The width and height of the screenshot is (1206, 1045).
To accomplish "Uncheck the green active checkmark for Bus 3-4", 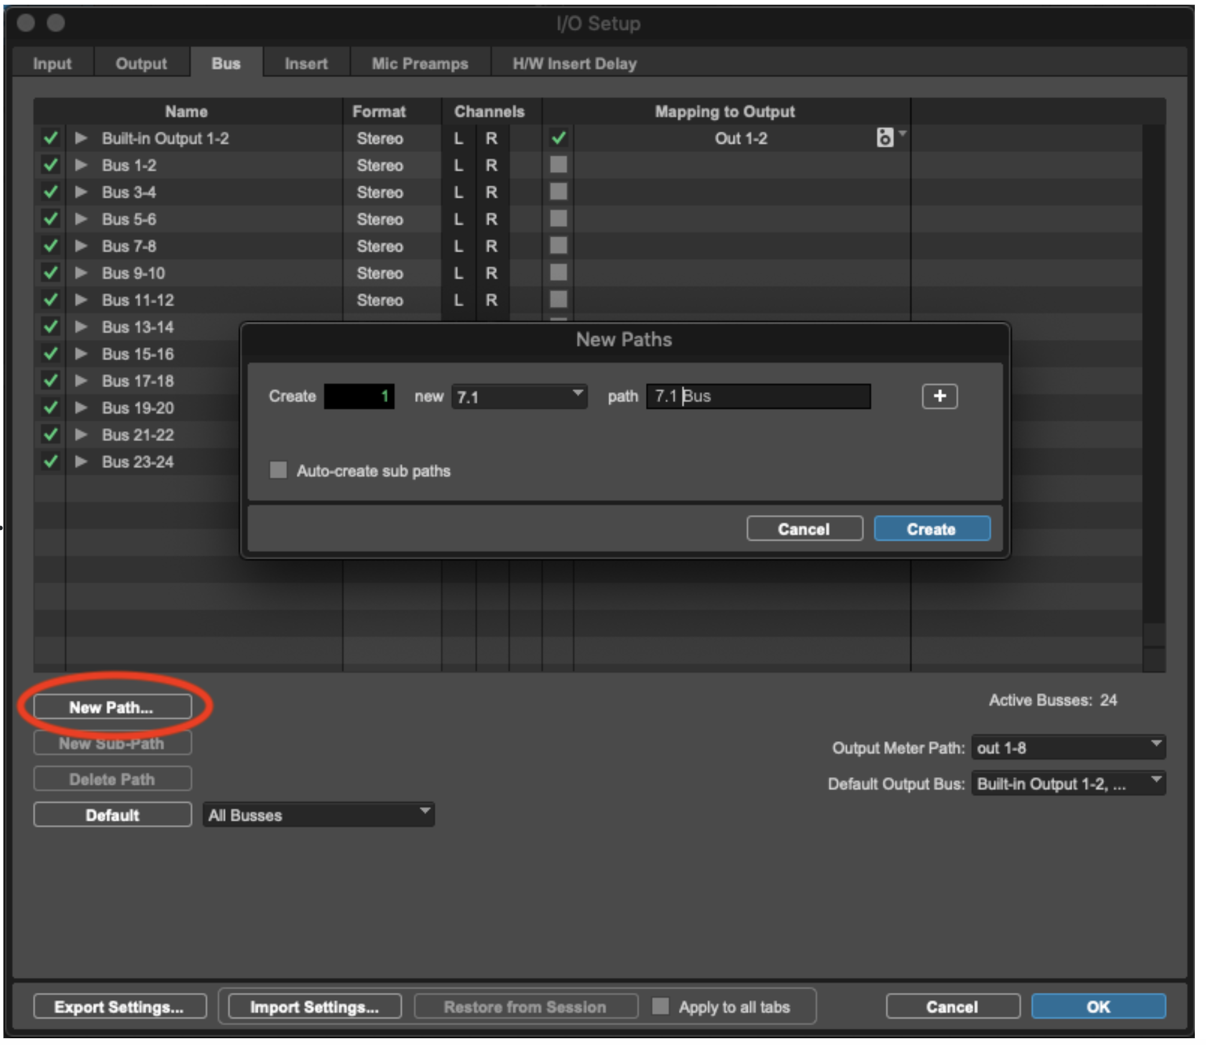I will point(50,192).
